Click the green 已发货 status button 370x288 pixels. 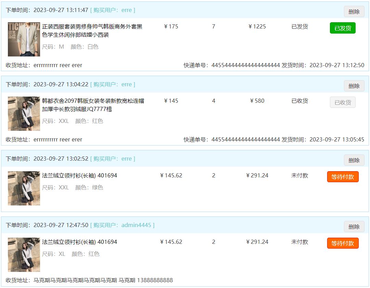[x=343, y=28]
